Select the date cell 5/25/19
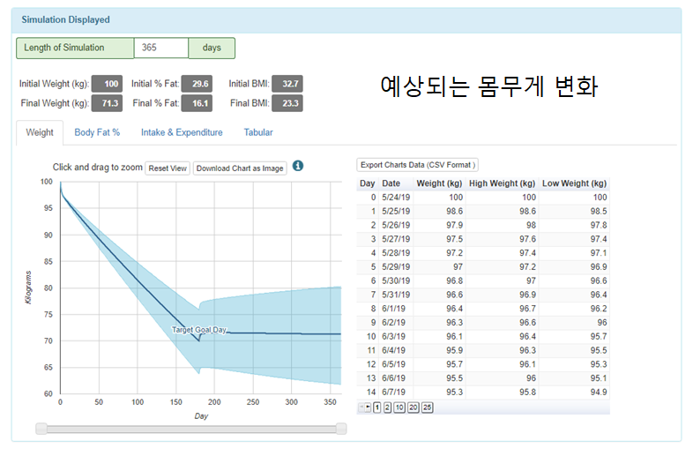The image size is (693, 456). point(396,211)
